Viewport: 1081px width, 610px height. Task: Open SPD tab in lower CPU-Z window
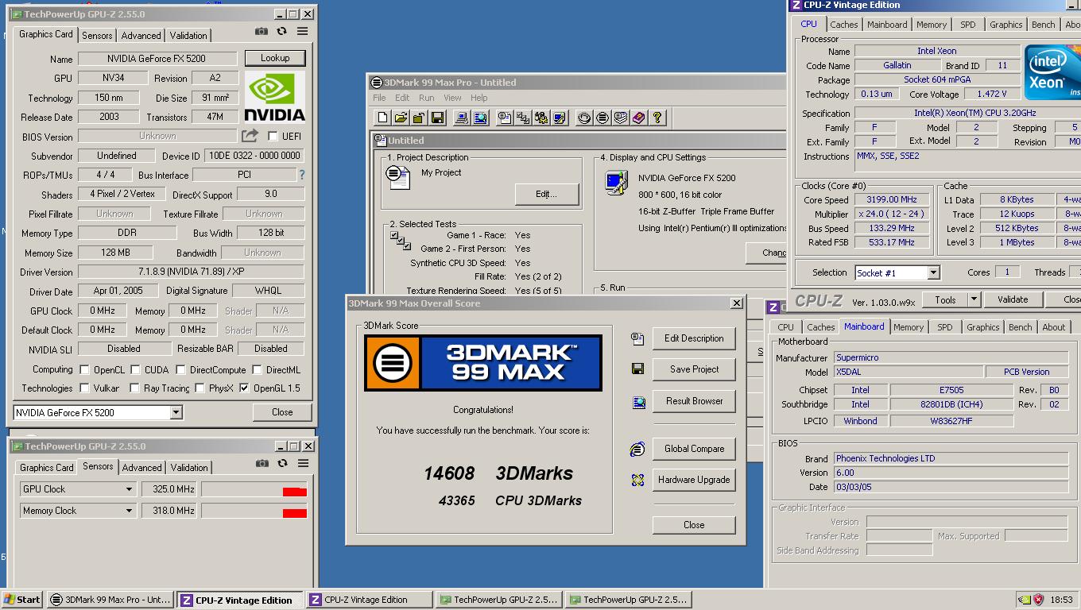pyautogui.click(x=944, y=327)
